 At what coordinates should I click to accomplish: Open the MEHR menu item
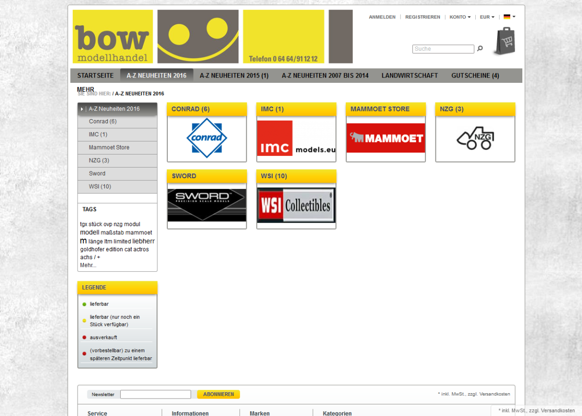click(85, 90)
